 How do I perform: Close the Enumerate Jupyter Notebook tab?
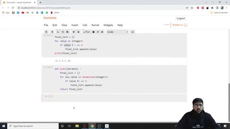coord(35,3)
